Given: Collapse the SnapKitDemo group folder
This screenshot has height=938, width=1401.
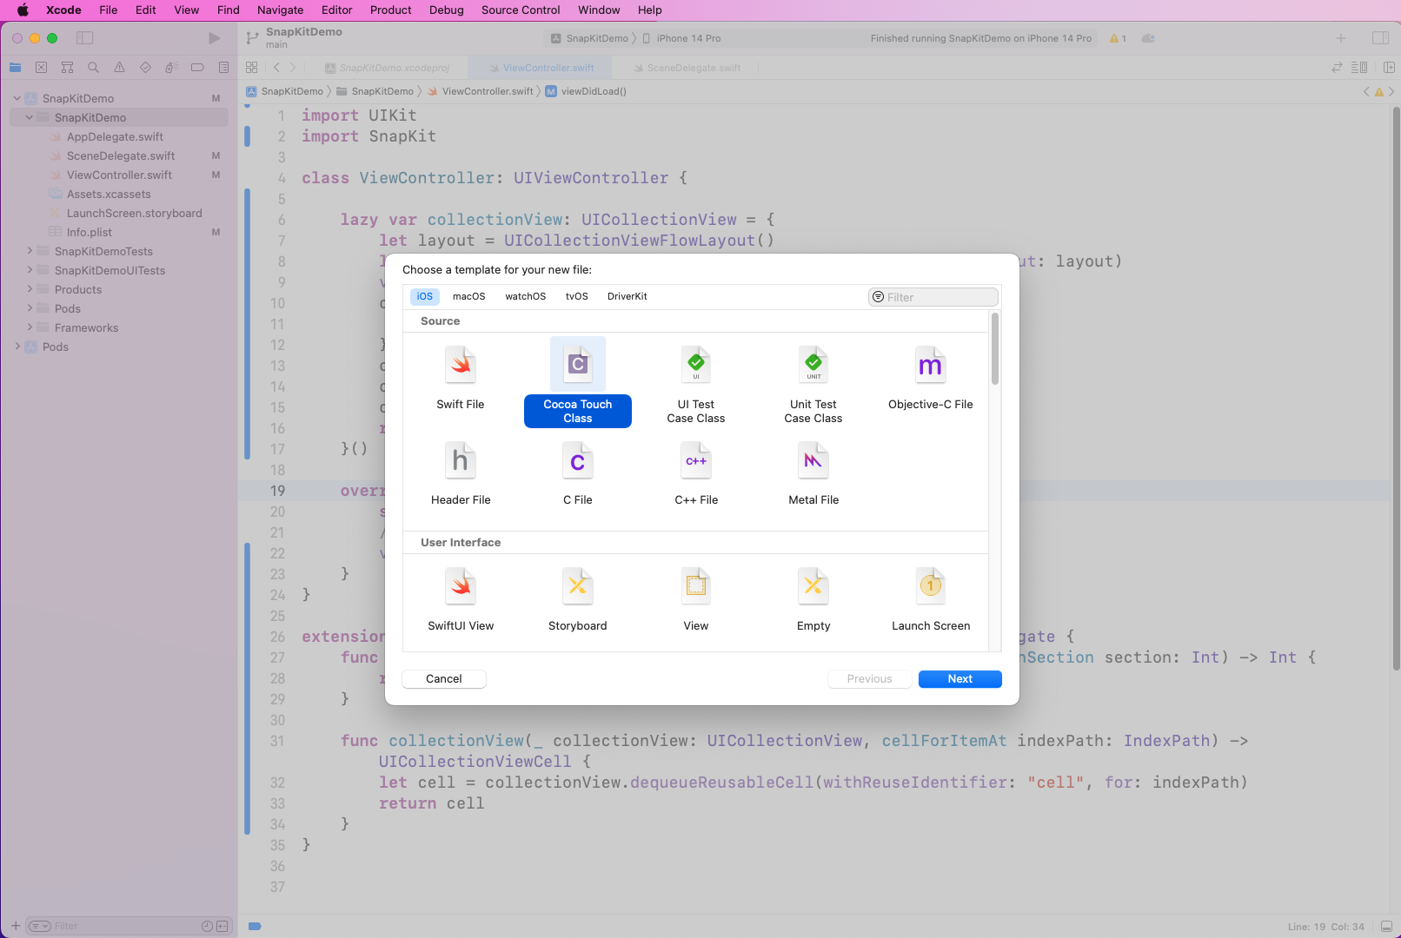Looking at the screenshot, I should click(x=29, y=117).
